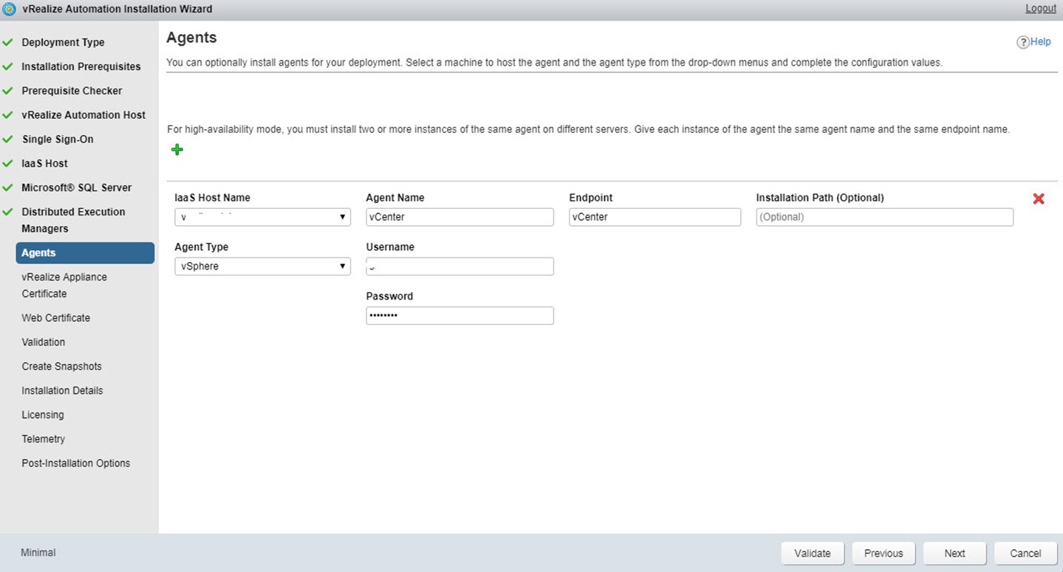Click the 'Minimal' deployment label
The image size is (1063, 572).
(x=38, y=553)
